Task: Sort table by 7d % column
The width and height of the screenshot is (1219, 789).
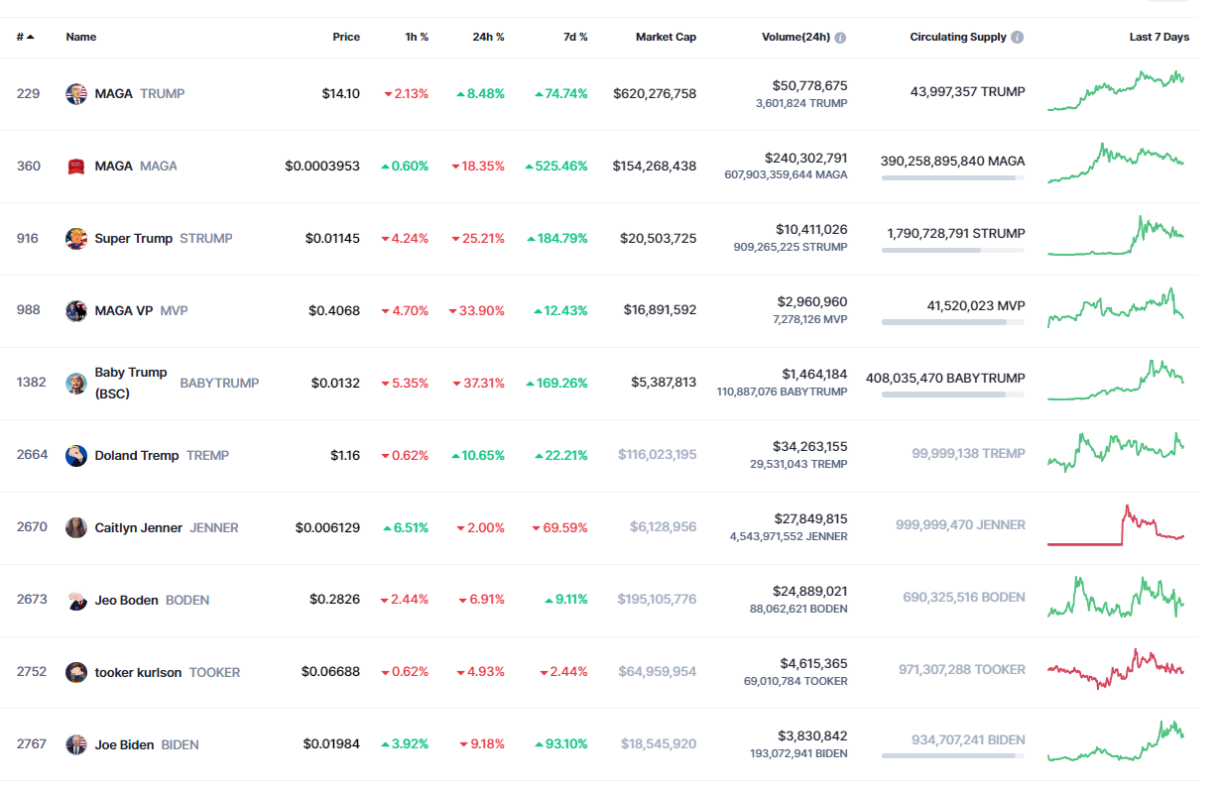Action: (574, 38)
